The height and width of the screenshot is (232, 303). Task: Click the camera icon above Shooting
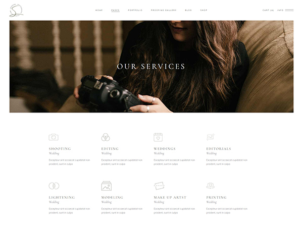coord(54,137)
